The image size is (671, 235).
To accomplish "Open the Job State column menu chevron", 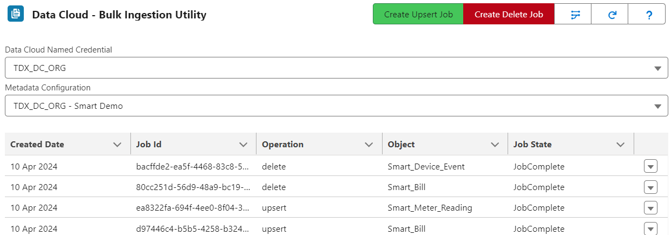I will [x=621, y=145].
